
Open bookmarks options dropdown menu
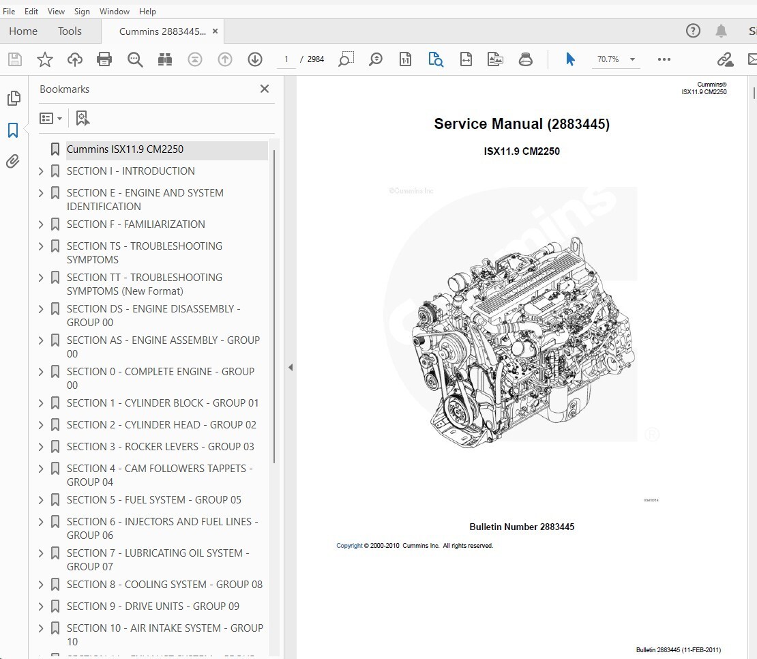[50, 118]
